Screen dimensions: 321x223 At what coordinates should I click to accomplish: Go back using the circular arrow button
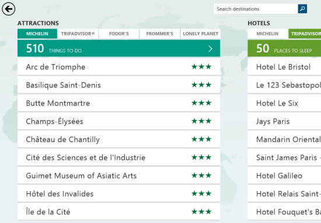[x=8, y=9]
